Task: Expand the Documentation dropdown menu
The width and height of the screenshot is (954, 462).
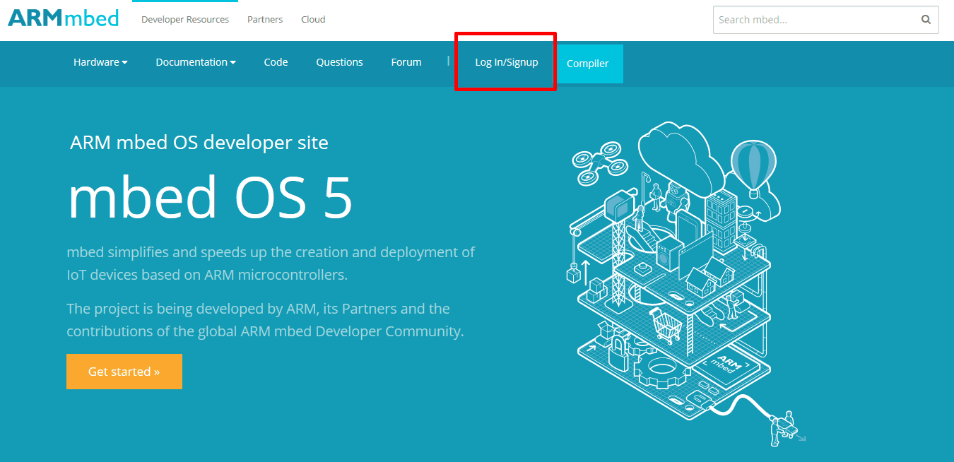Action: click(196, 62)
